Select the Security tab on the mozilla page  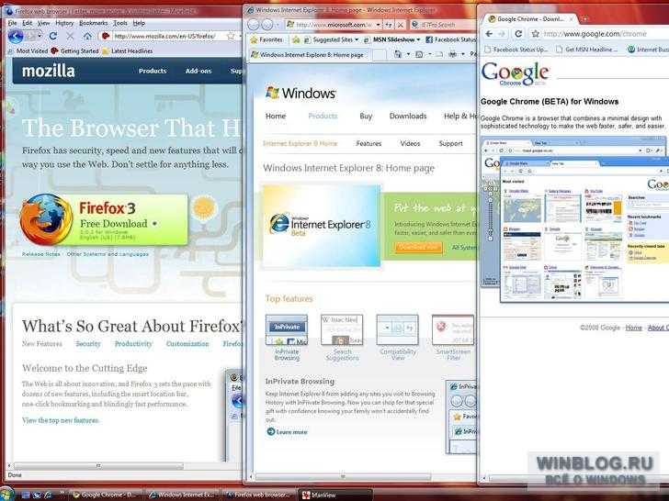coord(88,344)
